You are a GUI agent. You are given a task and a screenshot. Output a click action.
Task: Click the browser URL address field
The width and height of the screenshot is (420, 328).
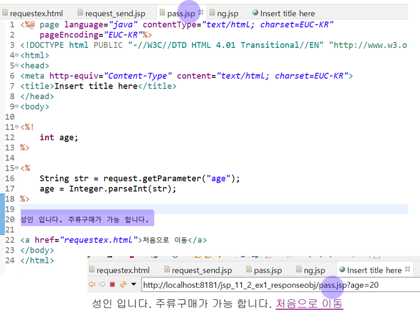[281, 285]
